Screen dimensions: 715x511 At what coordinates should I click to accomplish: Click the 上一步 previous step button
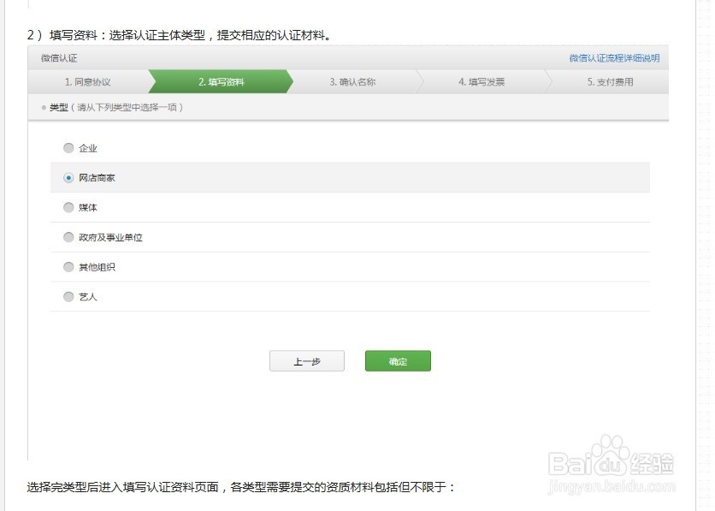307,360
